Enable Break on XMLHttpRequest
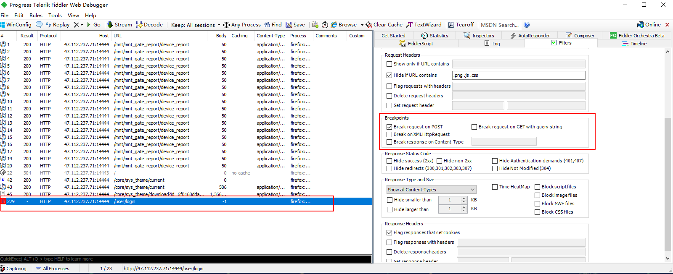This screenshot has height=274, width=673. pos(389,135)
